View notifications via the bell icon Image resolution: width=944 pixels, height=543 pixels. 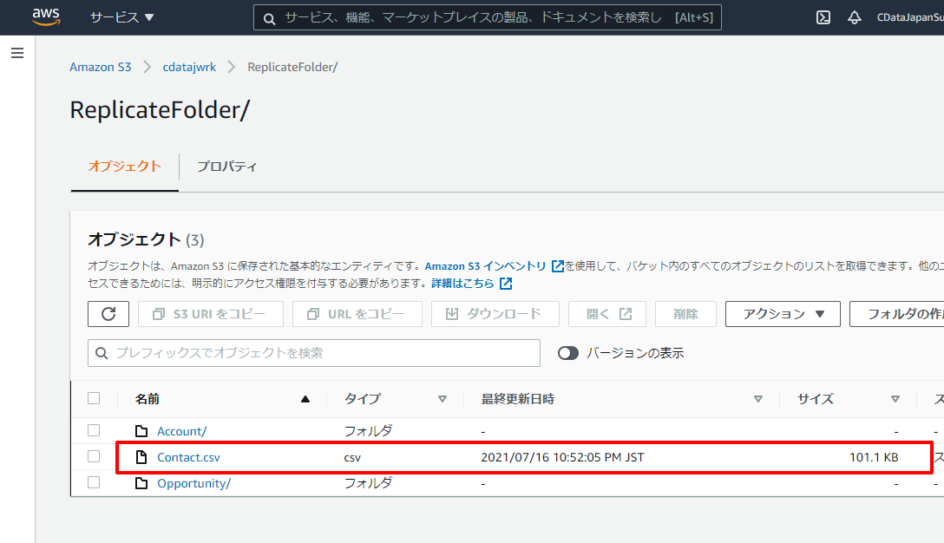855,16
